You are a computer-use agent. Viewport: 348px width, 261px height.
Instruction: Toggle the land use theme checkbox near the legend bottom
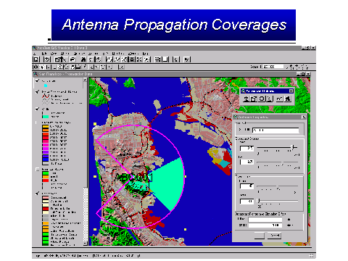37,194
